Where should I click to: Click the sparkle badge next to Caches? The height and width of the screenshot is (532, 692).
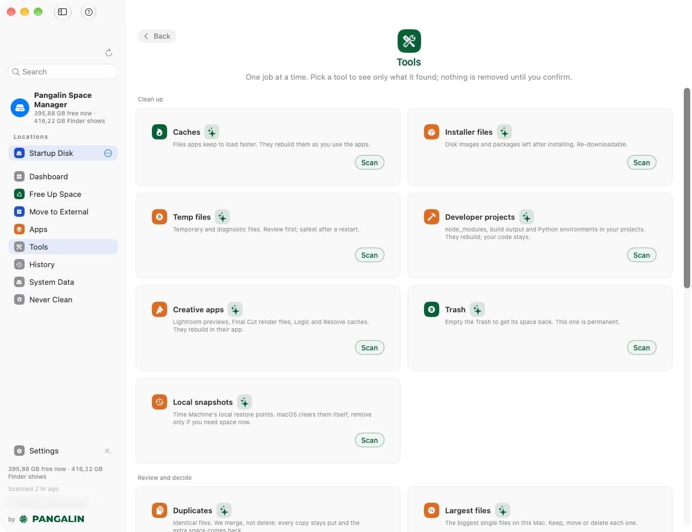[211, 132]
